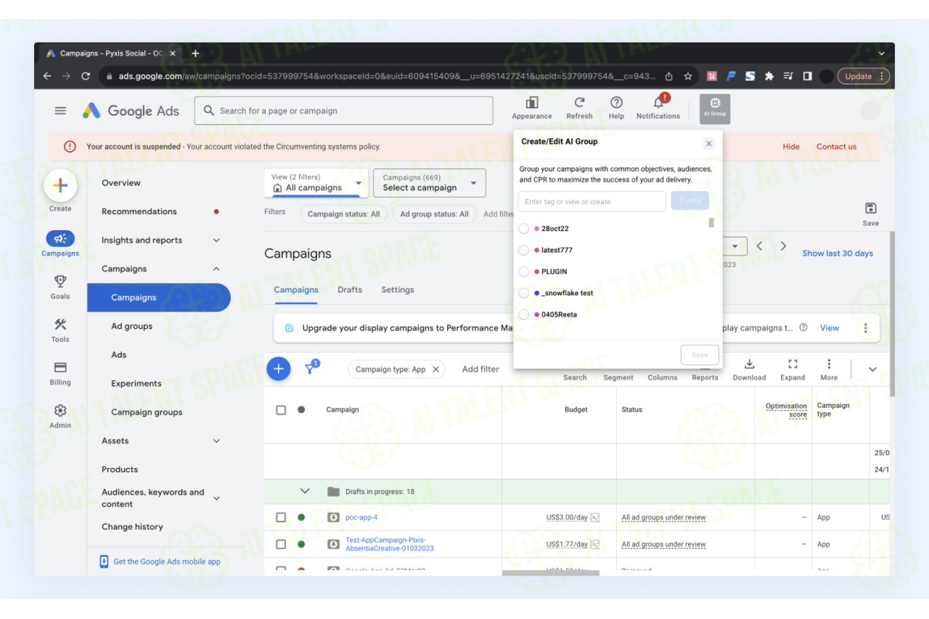
Task: Click the Campaign status: All chip
Action: coord(344,214)
